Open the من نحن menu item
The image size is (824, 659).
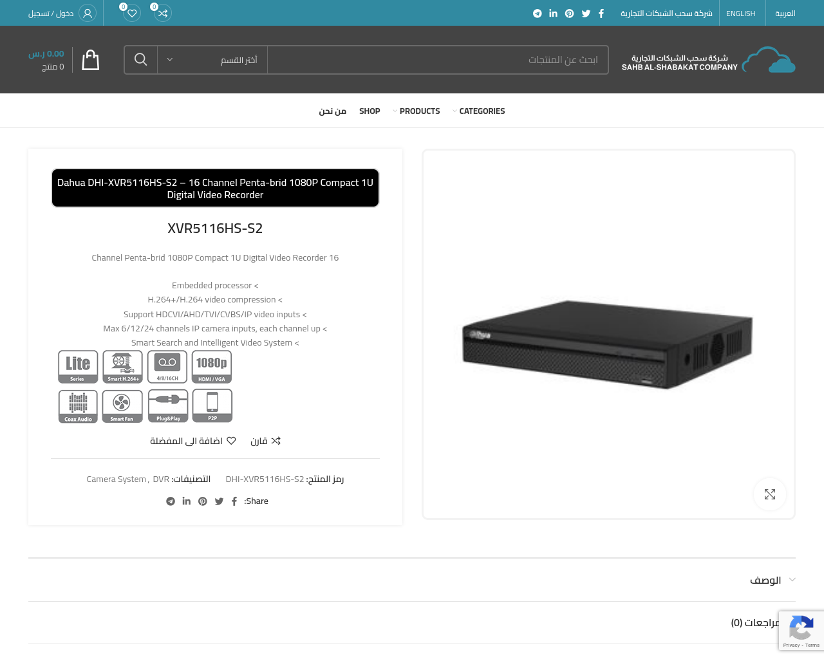click(333, 111)
